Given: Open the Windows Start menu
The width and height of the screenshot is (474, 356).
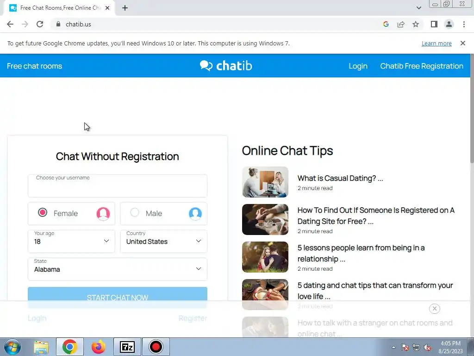Looking at the screenshot, I should point(12,347).
